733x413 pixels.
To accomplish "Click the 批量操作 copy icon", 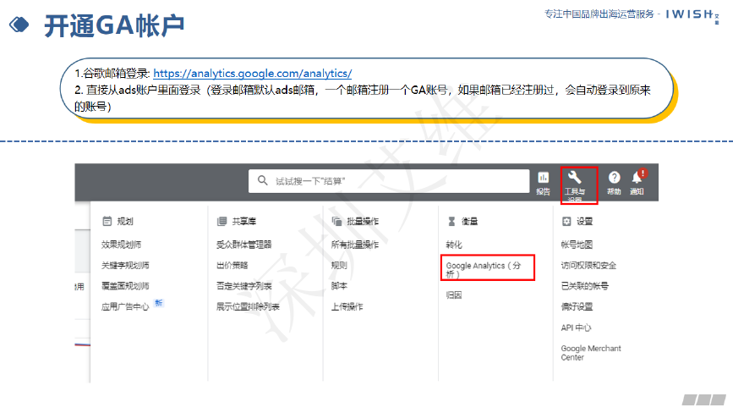I will click(336, 221).
